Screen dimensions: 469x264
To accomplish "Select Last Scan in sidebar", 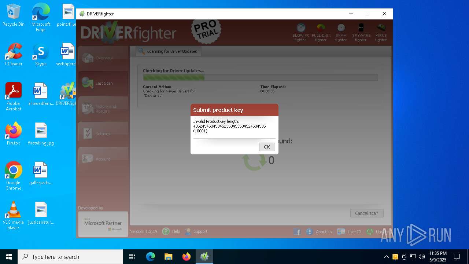I will 103,83.
